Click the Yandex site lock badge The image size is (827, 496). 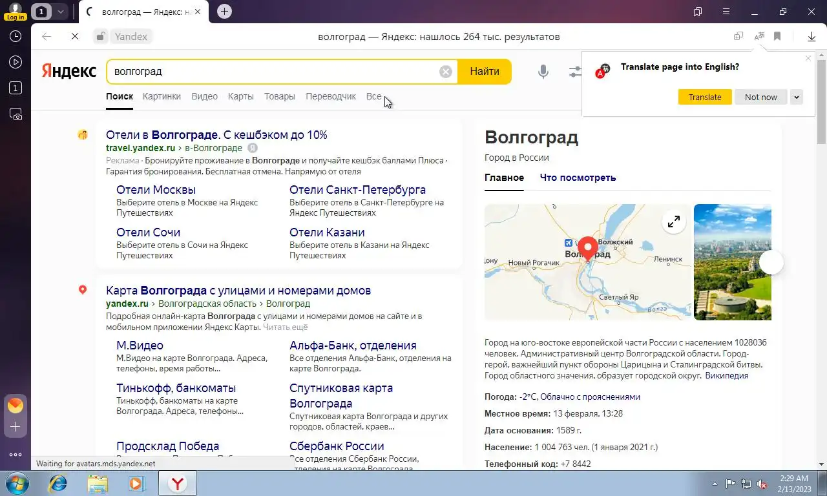[123, 37]
